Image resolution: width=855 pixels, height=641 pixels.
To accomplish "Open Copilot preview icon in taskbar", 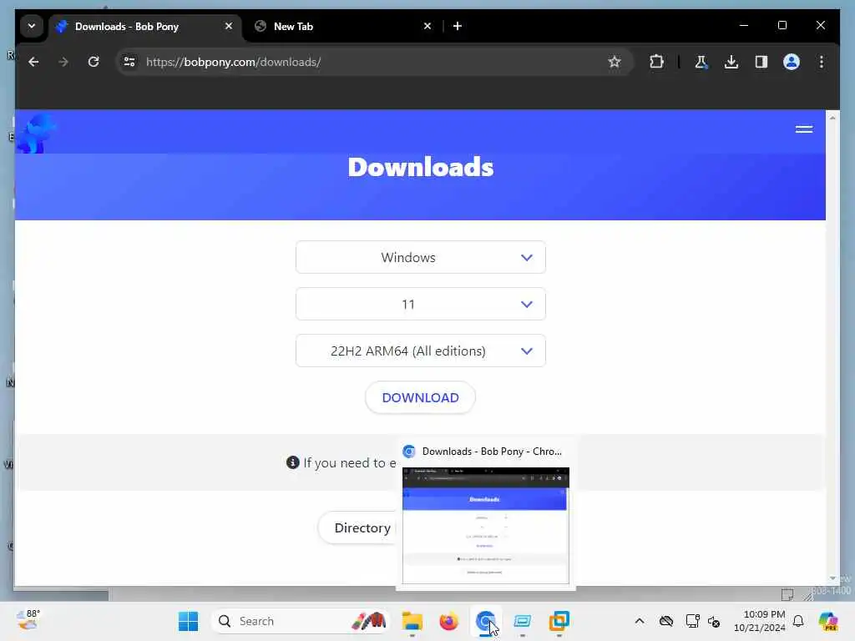I will point(827,621).
